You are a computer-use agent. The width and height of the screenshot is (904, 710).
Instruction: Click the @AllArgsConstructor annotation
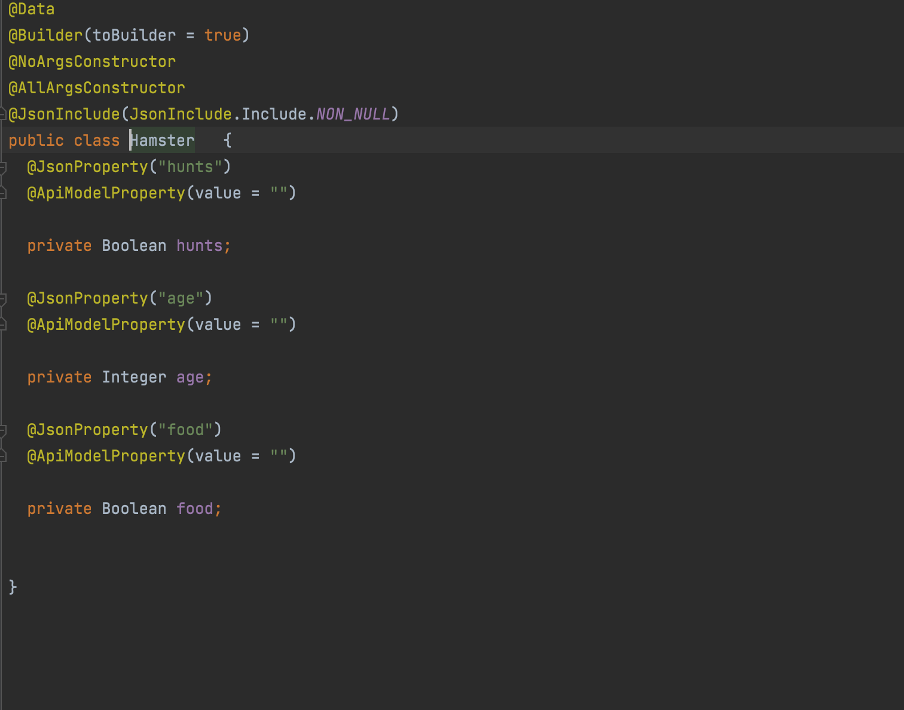point(97,87)
